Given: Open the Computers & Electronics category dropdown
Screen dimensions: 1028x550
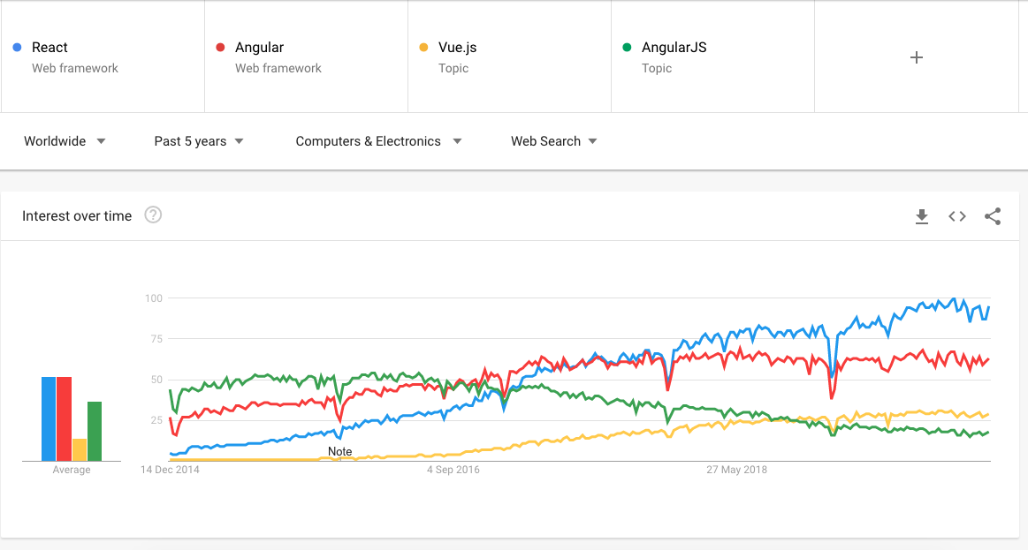Looking at the screenshot, I should 378,141.
